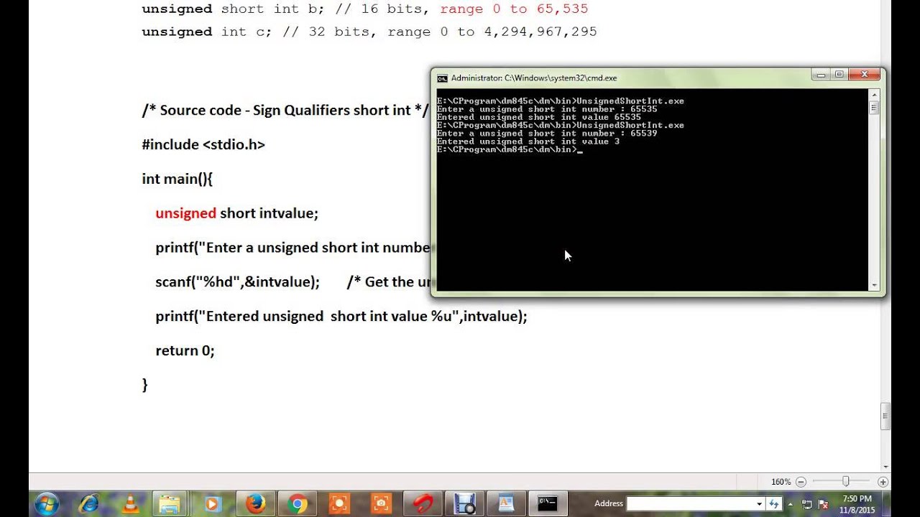Click the closing brace of main function
The height and width of the screenshot is (517, 920).
click(x=144, y=385)
